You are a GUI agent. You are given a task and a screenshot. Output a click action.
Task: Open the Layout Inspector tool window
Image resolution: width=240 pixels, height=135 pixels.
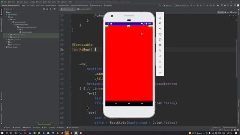click(x=229, y=127)
